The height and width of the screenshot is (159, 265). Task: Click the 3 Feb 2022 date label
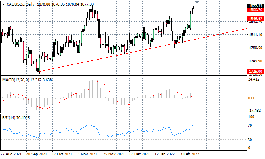[x=190, y=154]
